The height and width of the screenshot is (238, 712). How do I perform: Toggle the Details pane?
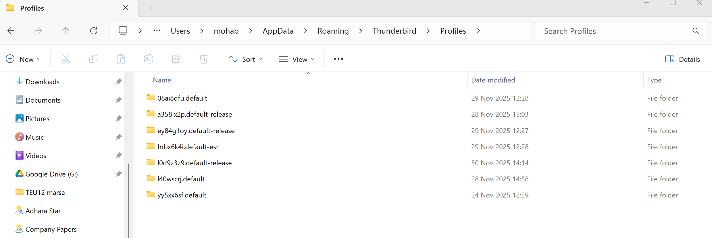tap(682, 59)
